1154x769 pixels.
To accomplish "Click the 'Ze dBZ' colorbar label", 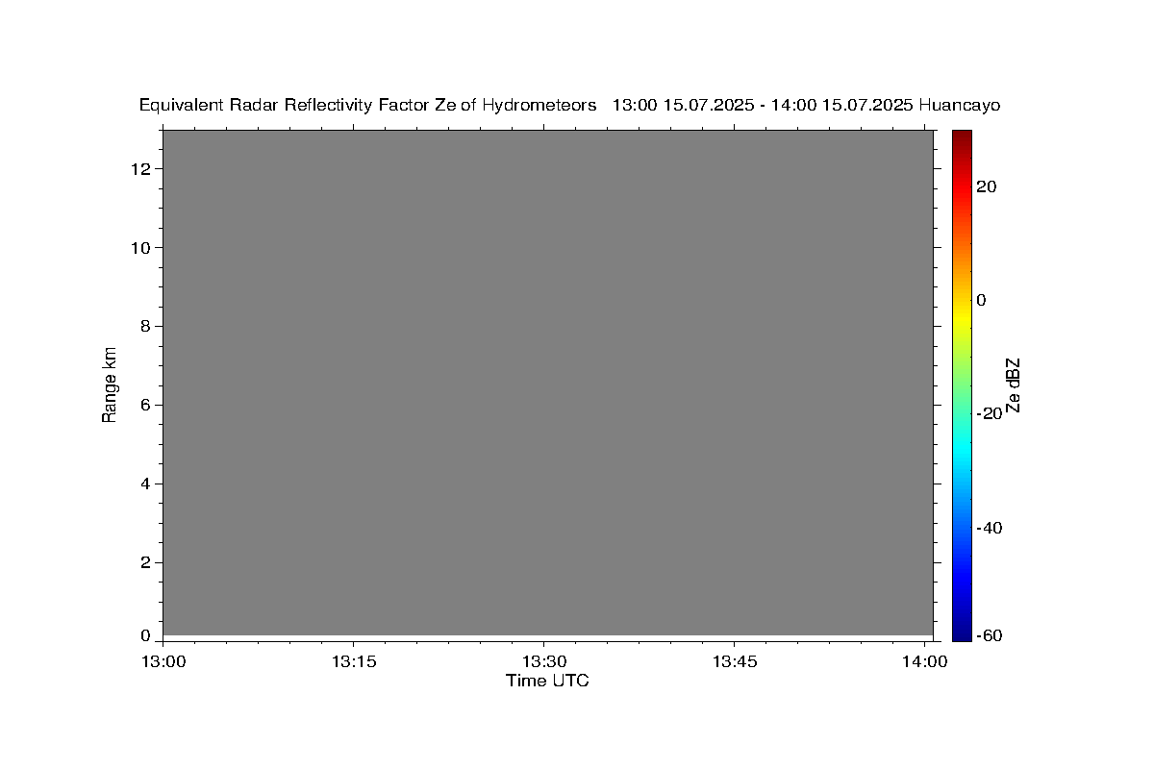I will tap(1012, 384).
